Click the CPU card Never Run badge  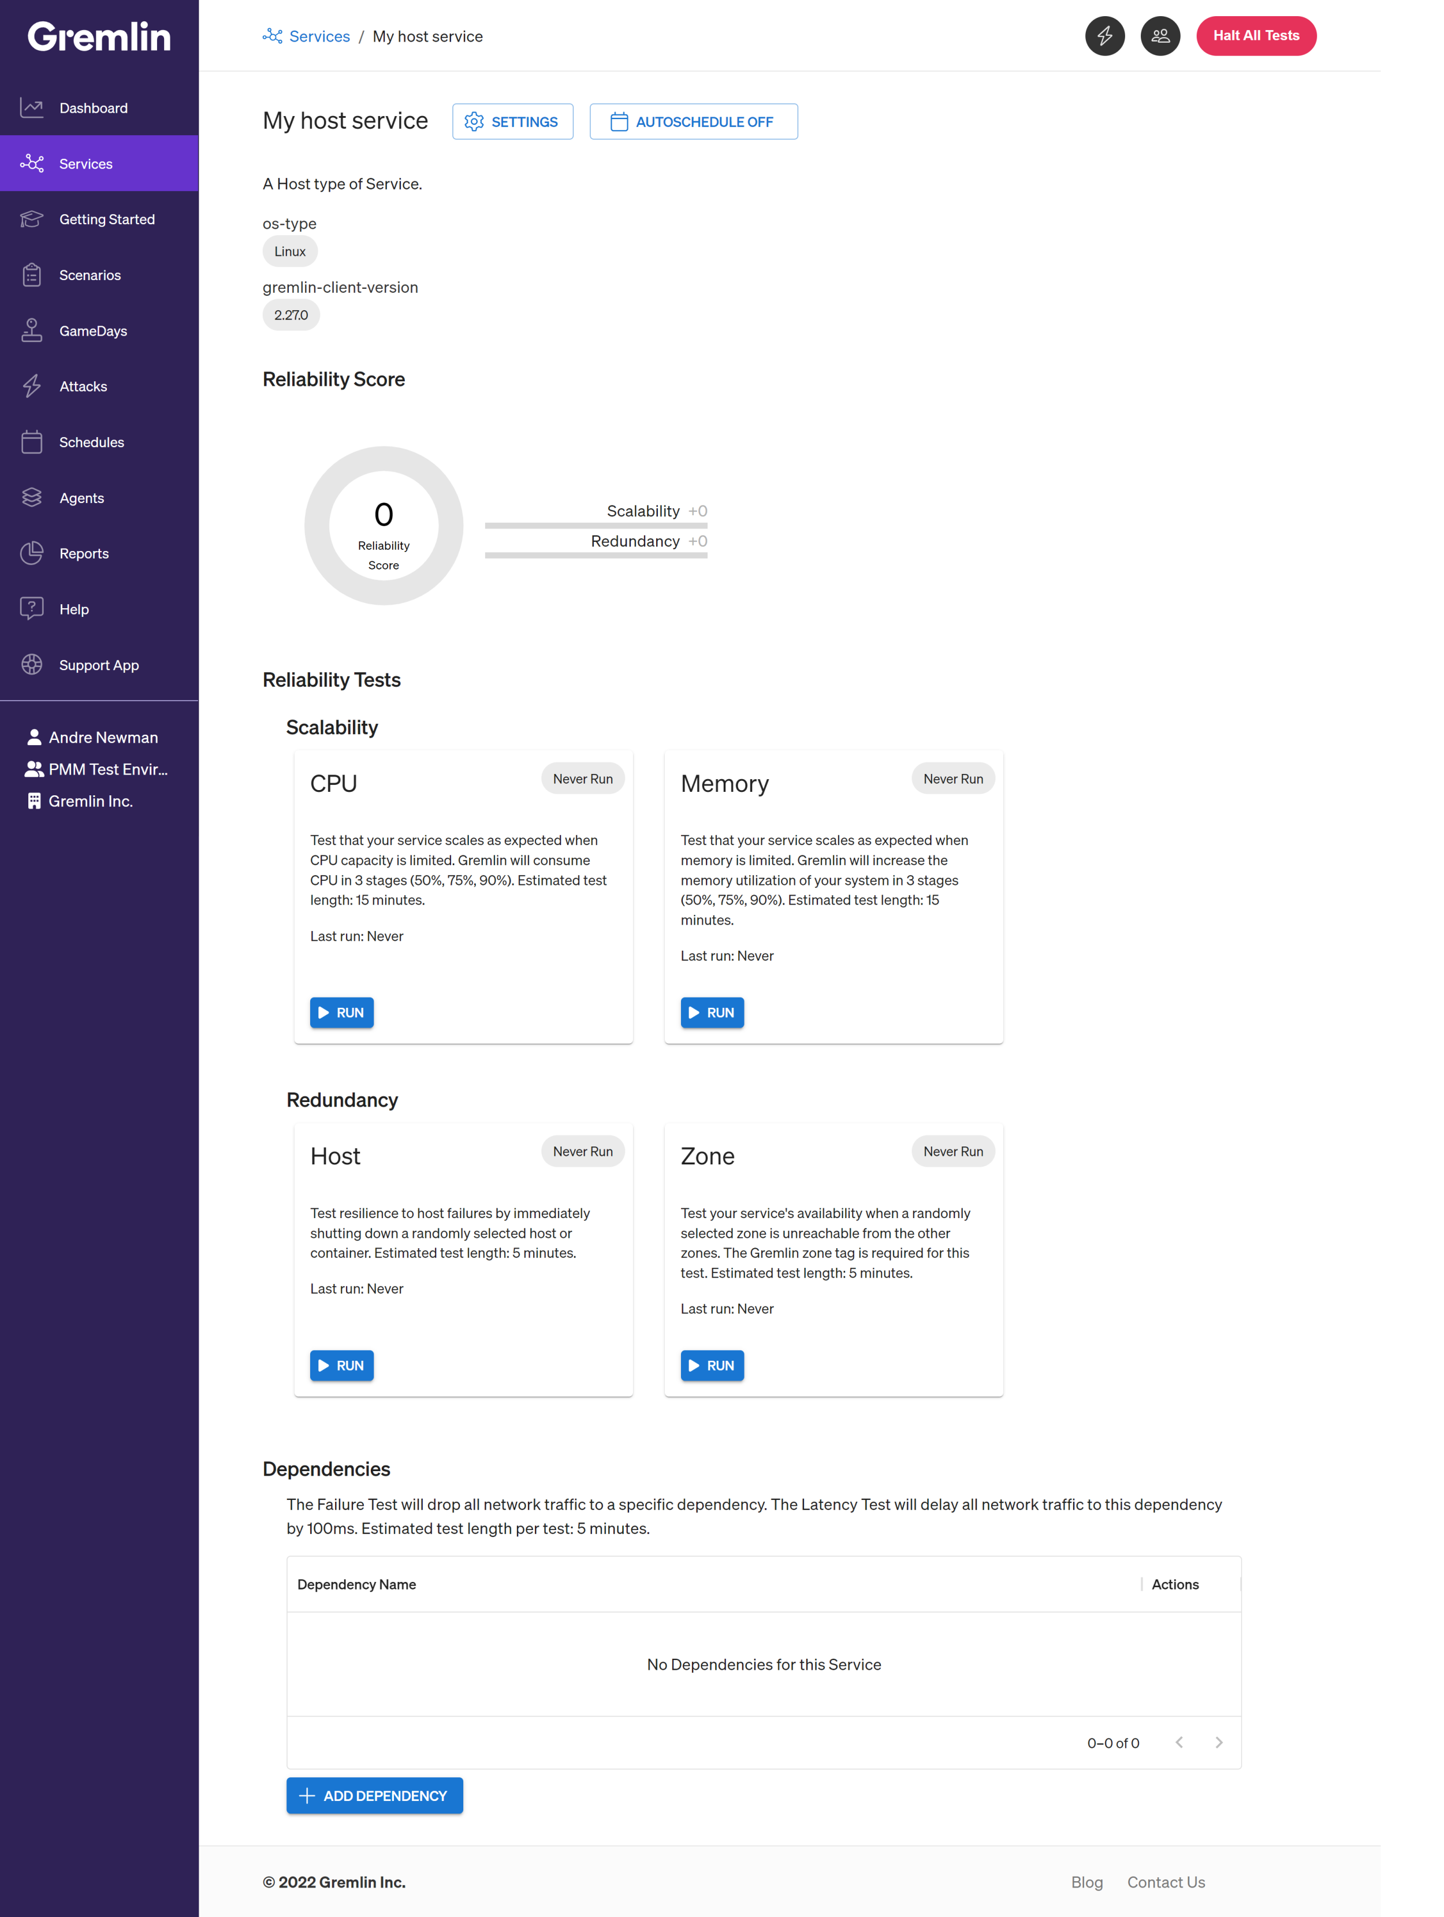tap(582, 778)
